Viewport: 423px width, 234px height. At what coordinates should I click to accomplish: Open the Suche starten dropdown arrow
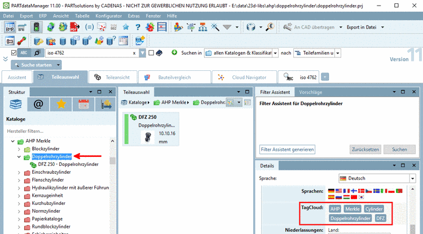[x=58, y=65]
